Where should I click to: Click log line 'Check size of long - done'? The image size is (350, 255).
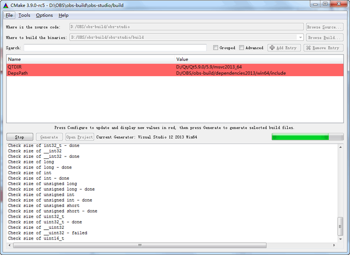click(40, 167)
